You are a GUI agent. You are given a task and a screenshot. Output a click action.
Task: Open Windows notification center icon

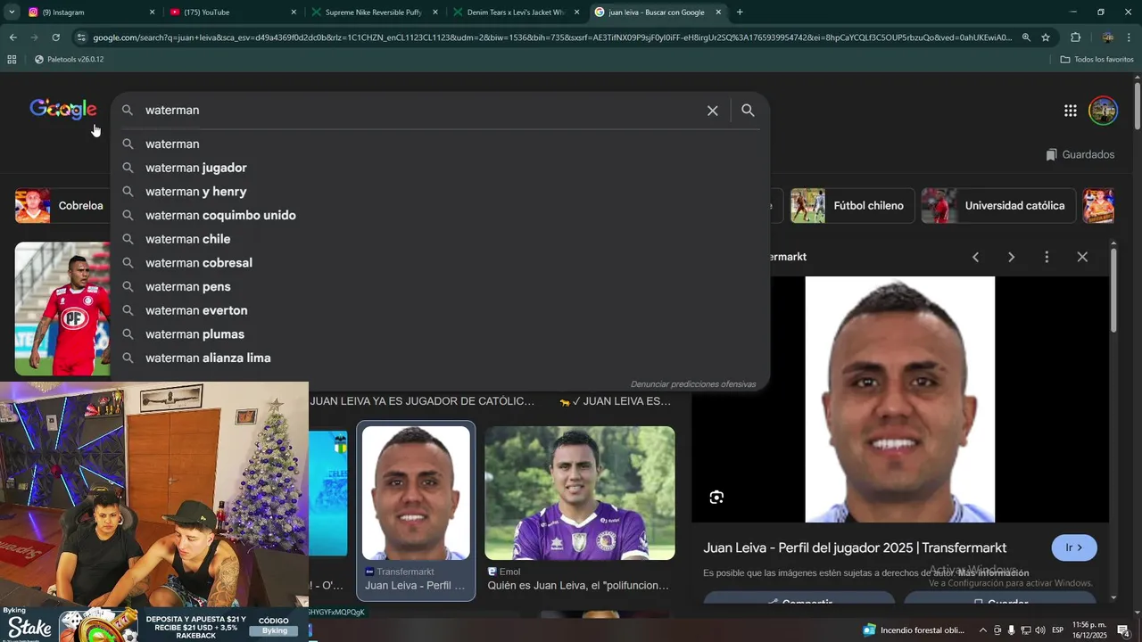pos(1123,630)
